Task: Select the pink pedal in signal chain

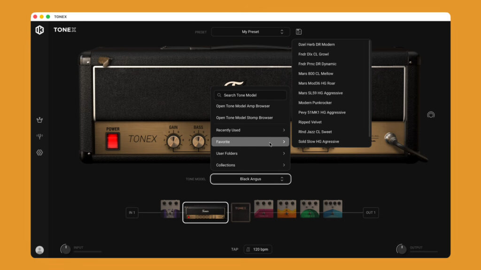Action: click(x=264, y=209)
